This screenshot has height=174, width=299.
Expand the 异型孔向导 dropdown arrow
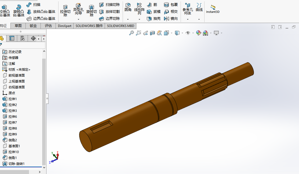tap(78, 19)
